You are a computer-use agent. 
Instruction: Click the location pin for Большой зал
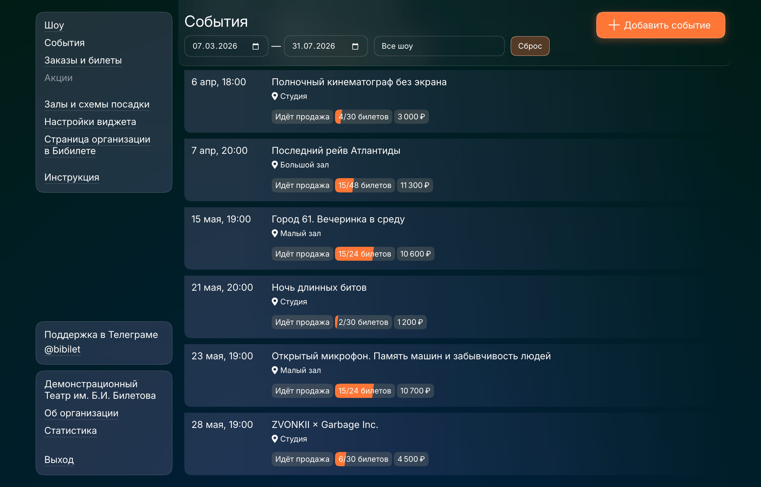274,165
